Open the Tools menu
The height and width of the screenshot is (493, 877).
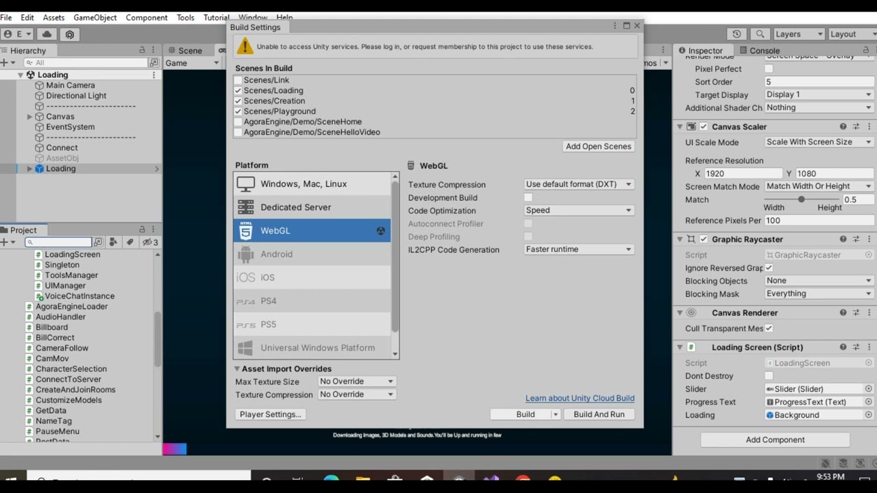[186, 17]
